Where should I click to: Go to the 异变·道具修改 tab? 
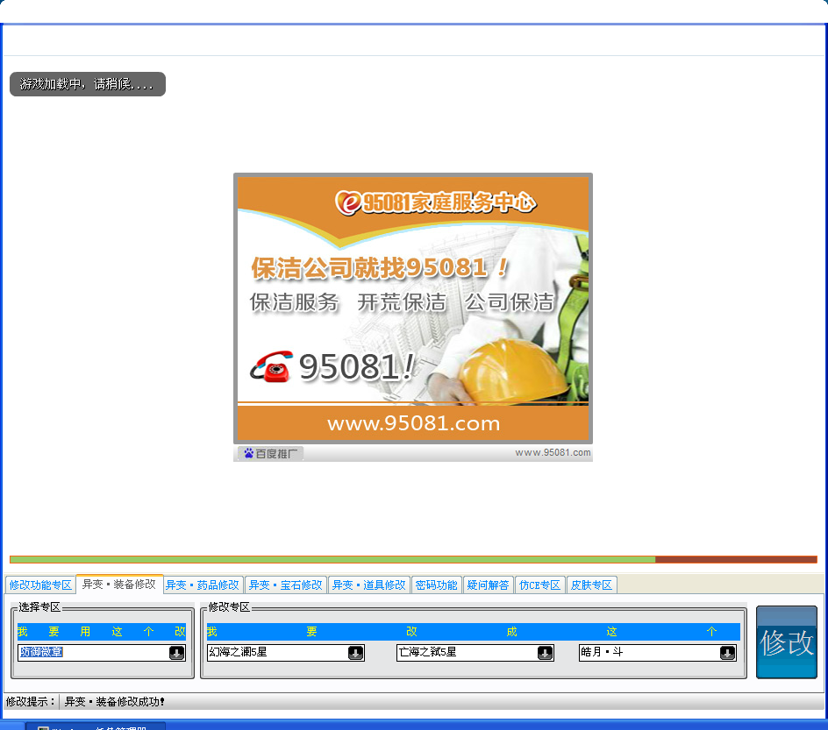368,585
